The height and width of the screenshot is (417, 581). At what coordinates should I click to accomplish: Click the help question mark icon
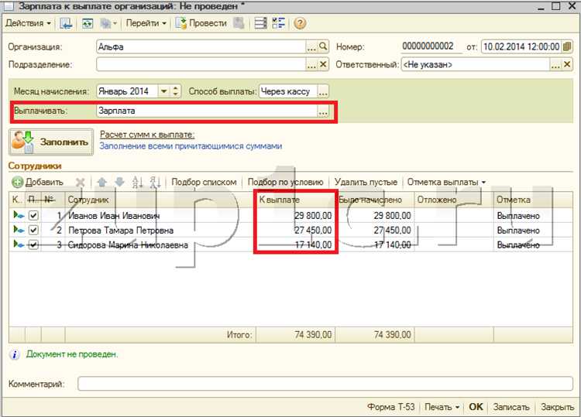click(300, 23)
